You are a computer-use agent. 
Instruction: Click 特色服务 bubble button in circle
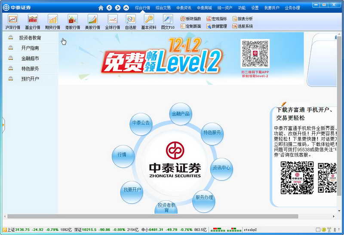212,134
